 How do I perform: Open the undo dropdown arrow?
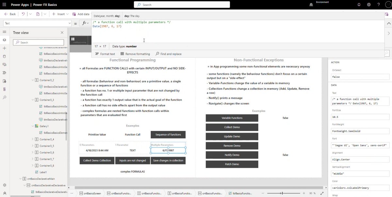(30, 14)
